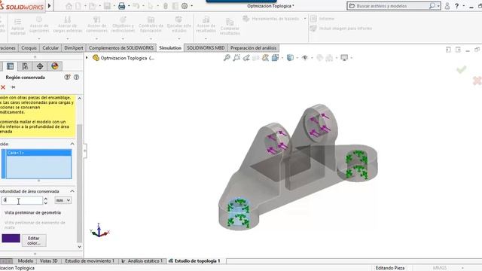Click the Asesor de resultados icon
This screenshot has width=482, height=271.
[206, 20]
